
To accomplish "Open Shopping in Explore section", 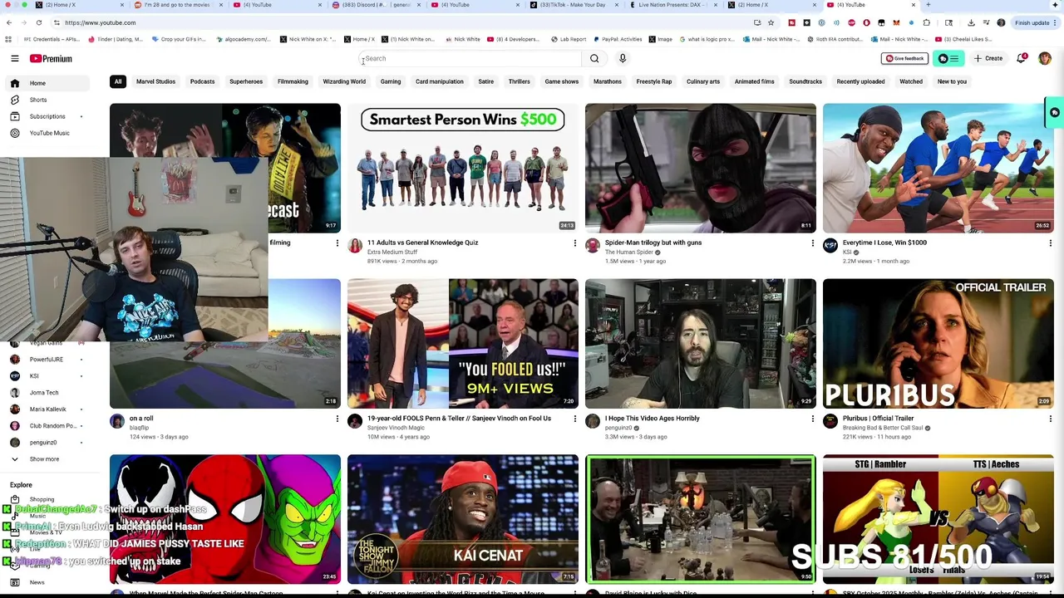I will (47, 499).
